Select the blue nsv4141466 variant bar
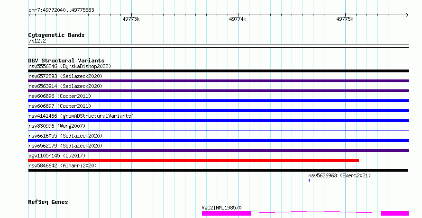Viewport: 422px width, 218px height. (218, 121)
